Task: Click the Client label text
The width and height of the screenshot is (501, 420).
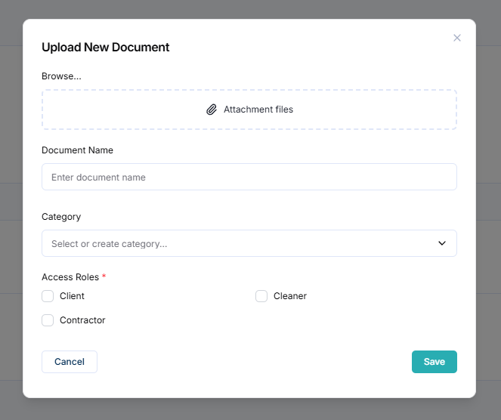Action: pyautogui.click(x=72, y=296)
